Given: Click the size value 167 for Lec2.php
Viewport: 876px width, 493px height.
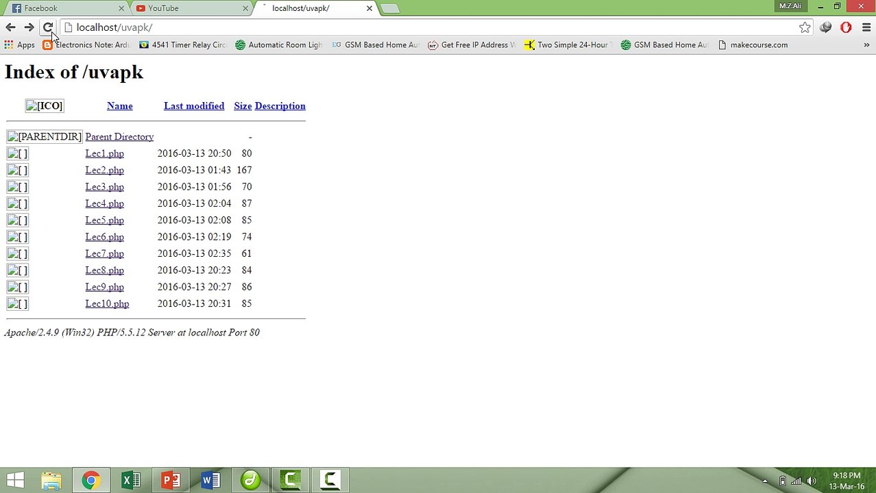Looking at the screenshot, I should coord(244,170).
